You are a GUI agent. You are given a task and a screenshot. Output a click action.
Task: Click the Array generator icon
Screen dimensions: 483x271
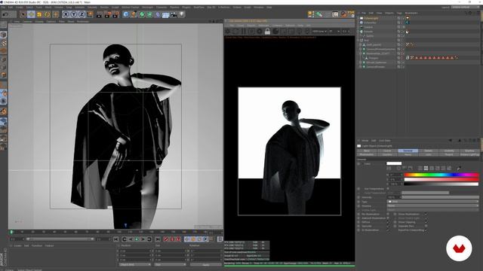coord(149,14)
